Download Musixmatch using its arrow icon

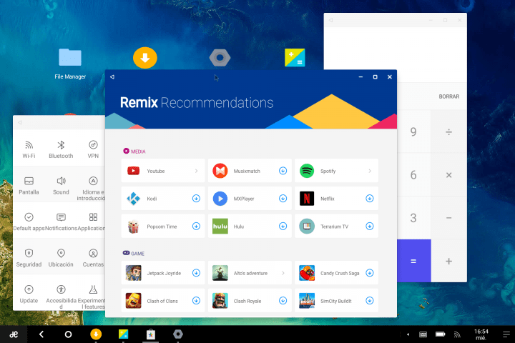(283, 171)
